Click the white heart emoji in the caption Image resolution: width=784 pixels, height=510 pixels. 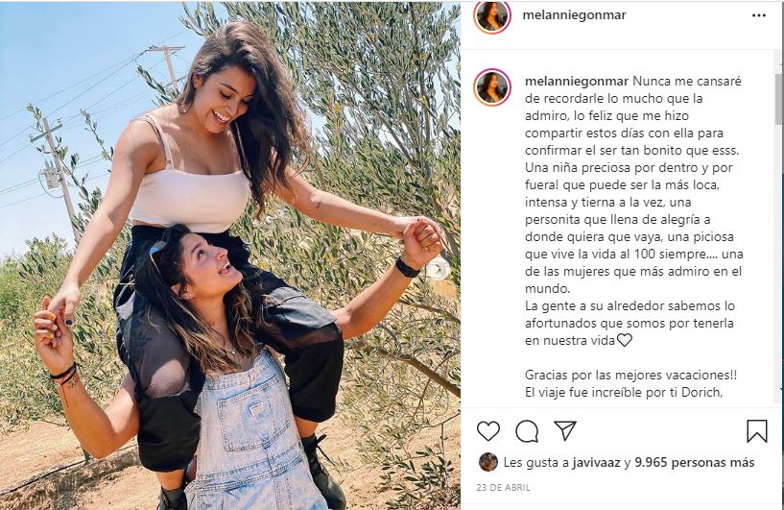(625, 340)
